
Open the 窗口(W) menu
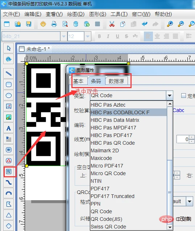[x=141, y=14]
